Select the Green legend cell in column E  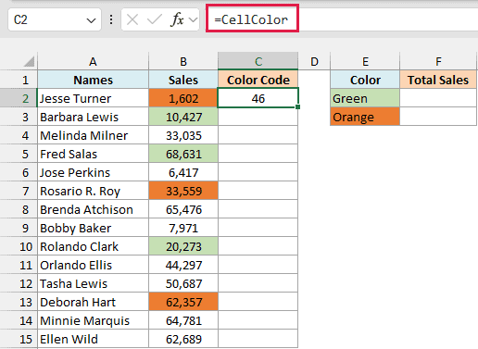point(365,98)
